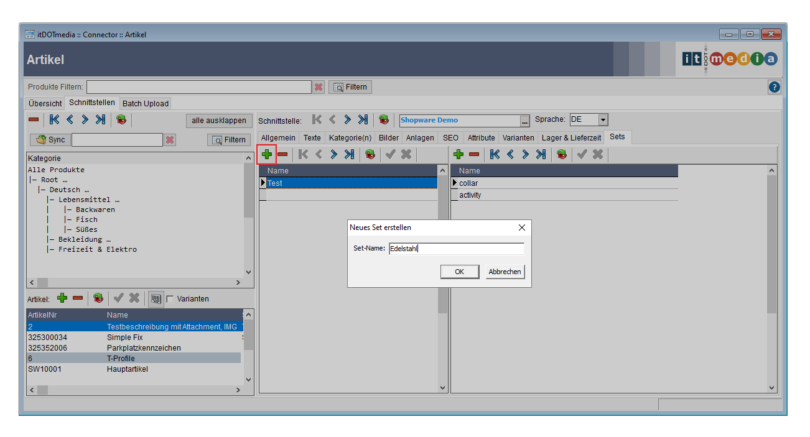
Task: Click red minus in right set items toolbar
Action: coord(474,154)
